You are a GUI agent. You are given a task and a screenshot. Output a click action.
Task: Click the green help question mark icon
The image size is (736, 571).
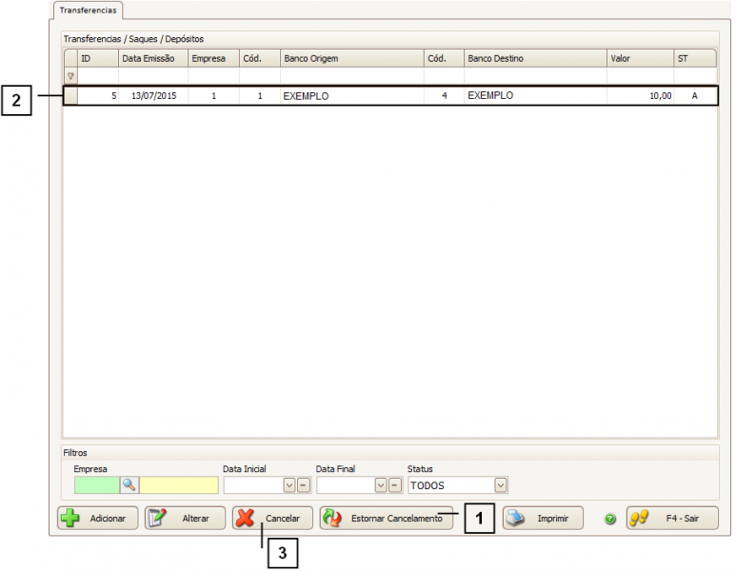610,520
